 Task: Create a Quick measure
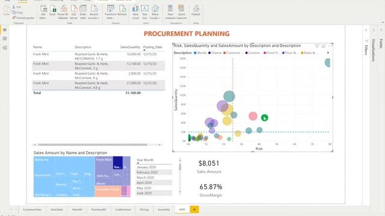point(182,12)
